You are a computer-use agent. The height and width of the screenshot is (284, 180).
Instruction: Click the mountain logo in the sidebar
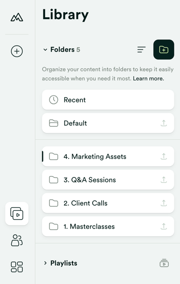coord(17,17)
